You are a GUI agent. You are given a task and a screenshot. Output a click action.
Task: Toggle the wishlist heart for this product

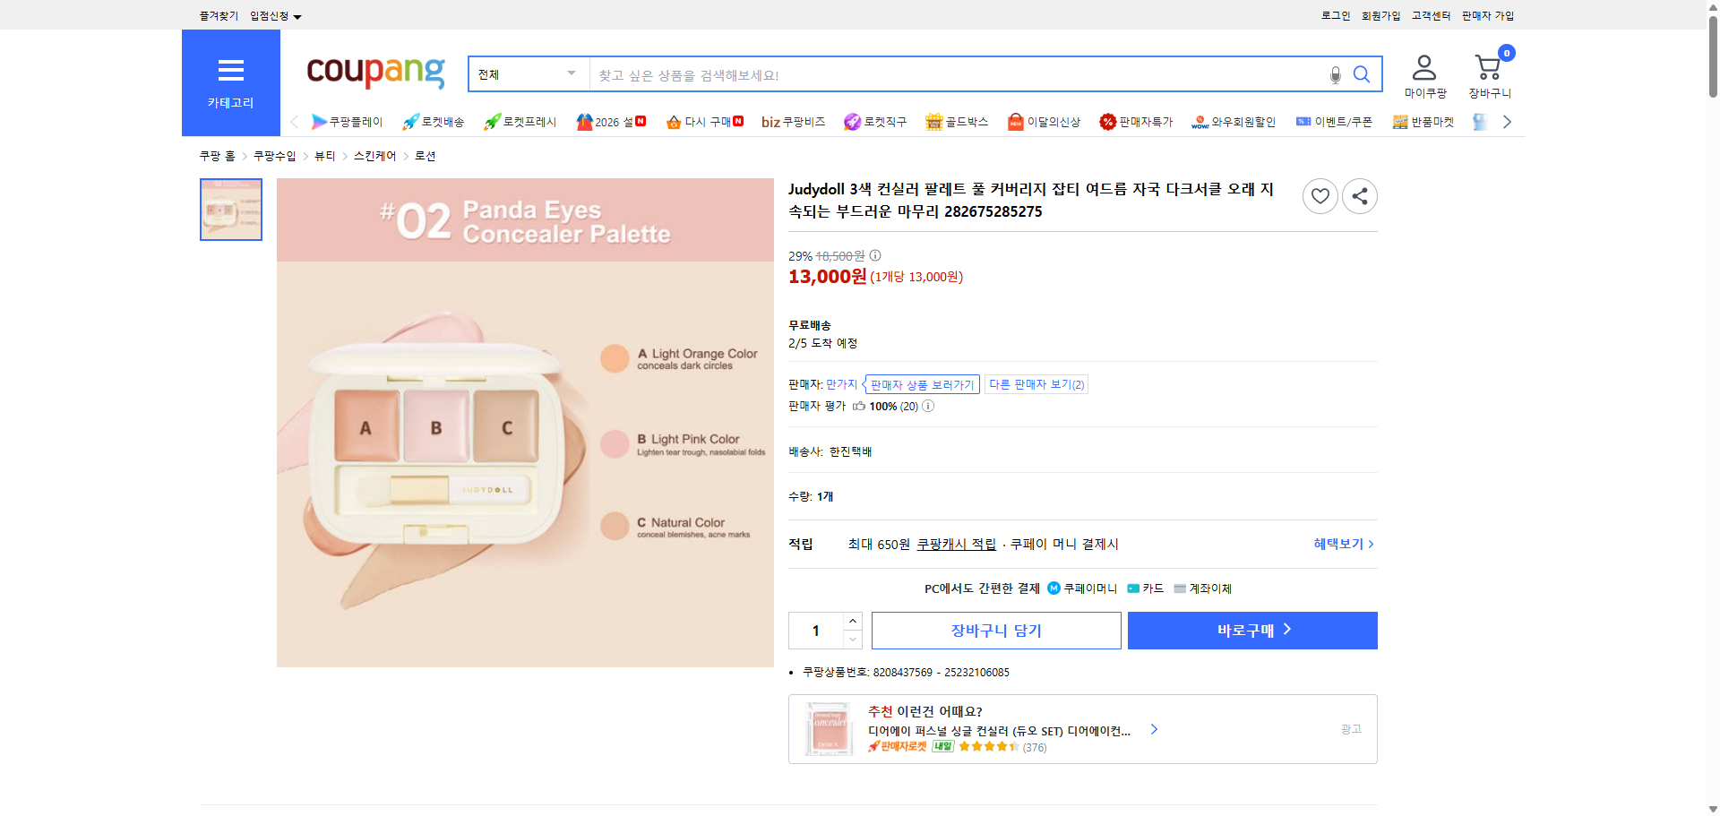[1319, 195]
